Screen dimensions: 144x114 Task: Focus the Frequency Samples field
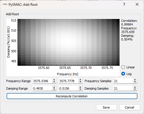pos(123,81)
